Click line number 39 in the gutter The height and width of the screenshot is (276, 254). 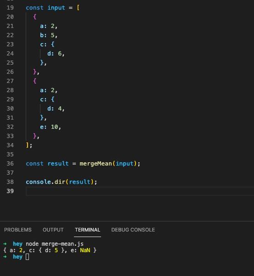pyautogui.click(x=10, y=191)
